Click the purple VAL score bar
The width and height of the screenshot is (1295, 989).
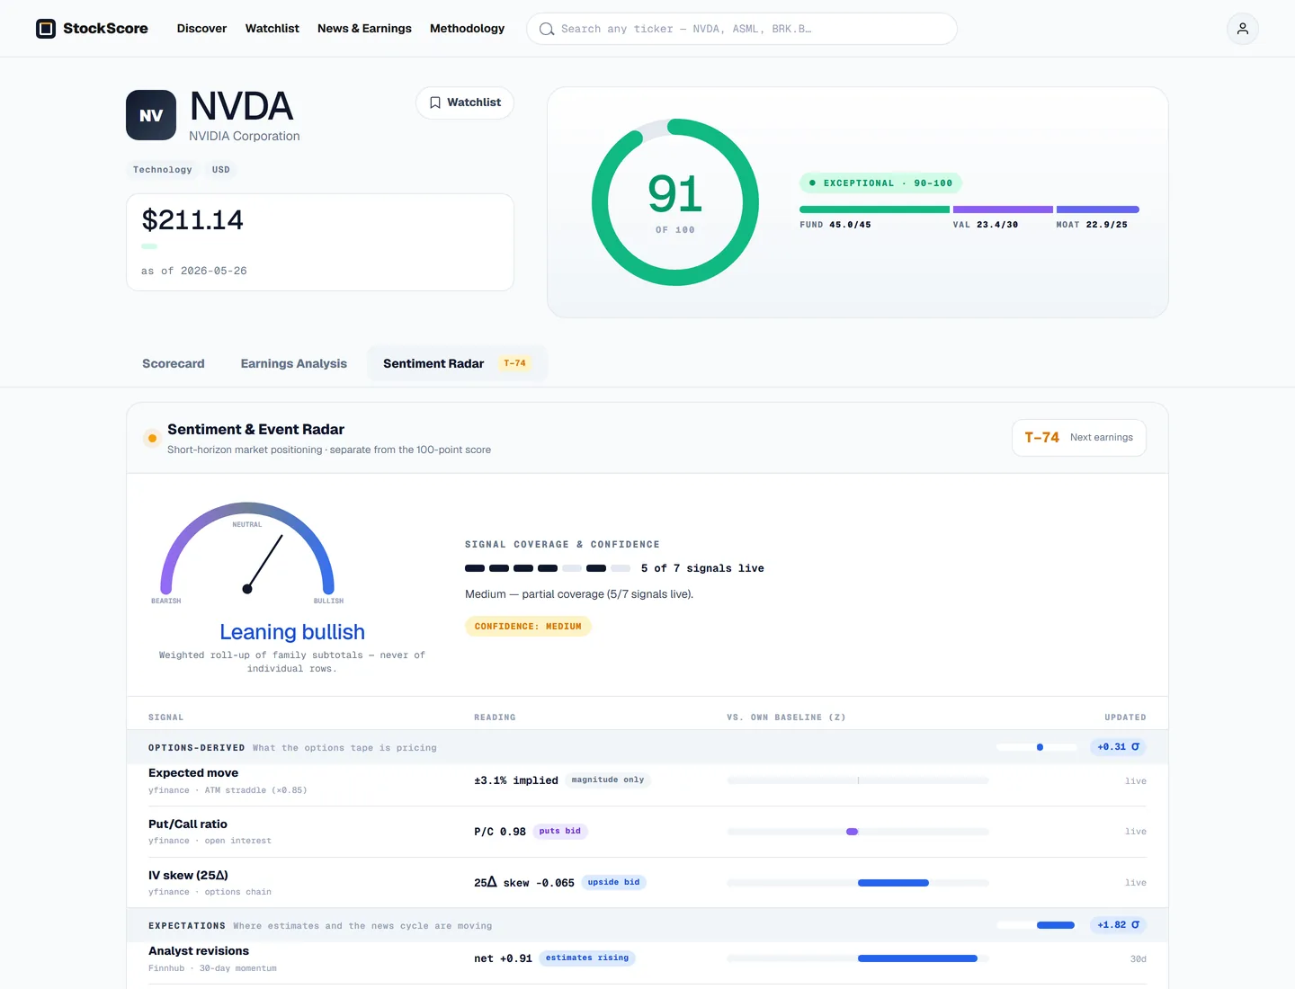[x=1003, y=209]
